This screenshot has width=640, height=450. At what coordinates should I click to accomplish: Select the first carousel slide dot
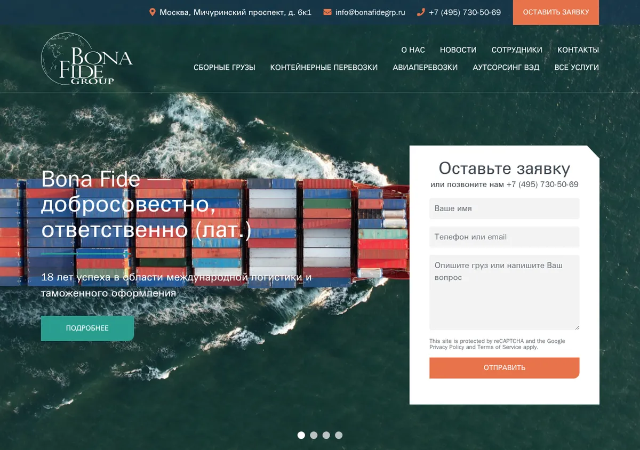pyautogui.click(x=301, y=435)
